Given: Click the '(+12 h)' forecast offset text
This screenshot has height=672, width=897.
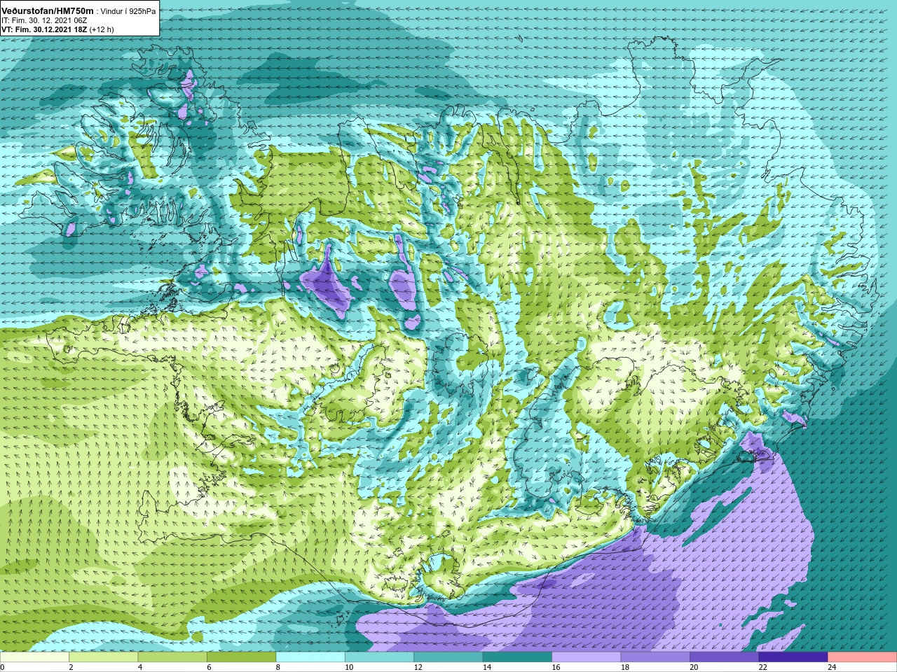Looking at the screenshot, I should coord(102,30).
